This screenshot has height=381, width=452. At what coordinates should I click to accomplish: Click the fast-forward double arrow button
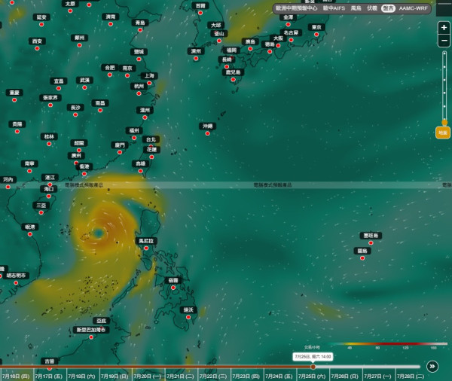pos(432,366)
